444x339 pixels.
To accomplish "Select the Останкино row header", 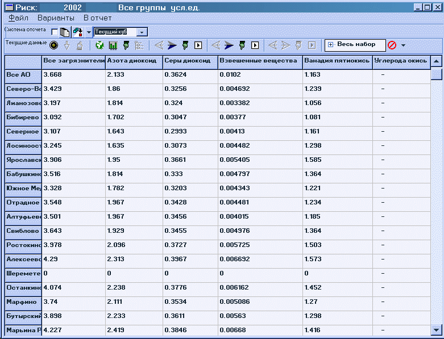I will point(23,289).
